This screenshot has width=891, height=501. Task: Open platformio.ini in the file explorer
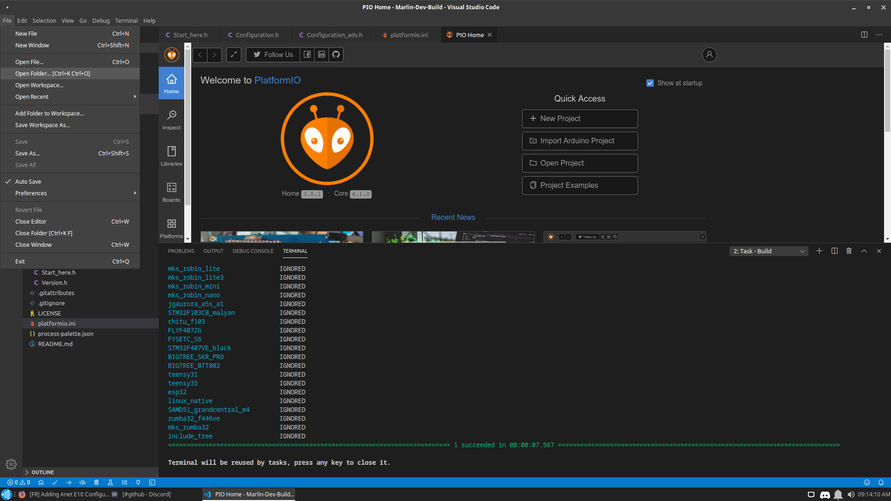pyautogui.click(x=56, y=323)
